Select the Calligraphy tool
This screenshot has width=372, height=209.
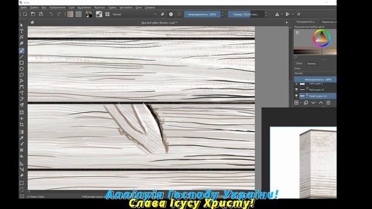(x=22, y=44)
